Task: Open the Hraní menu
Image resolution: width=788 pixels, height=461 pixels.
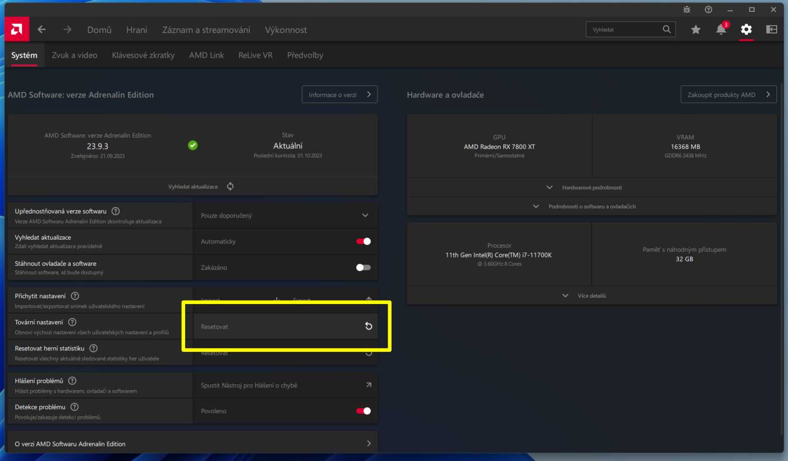Action: [136, 30]
